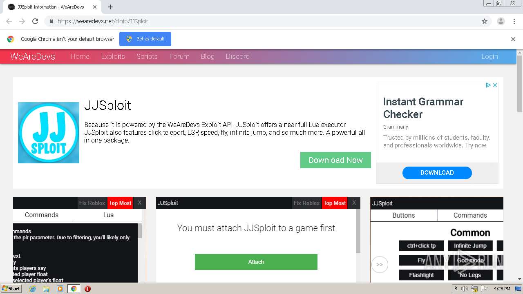Open the Blog nav item
The width and height of the screenshot is (523, 294).
click(208, 56)
